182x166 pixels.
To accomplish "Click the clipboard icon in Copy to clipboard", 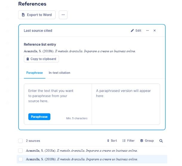I will click(28, 59).
